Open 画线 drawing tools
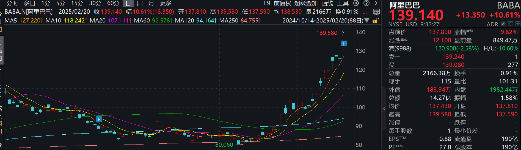521x150 pixels. [327, 3]
